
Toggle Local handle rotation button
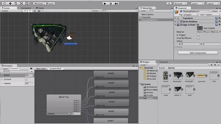tap(50, 3)
